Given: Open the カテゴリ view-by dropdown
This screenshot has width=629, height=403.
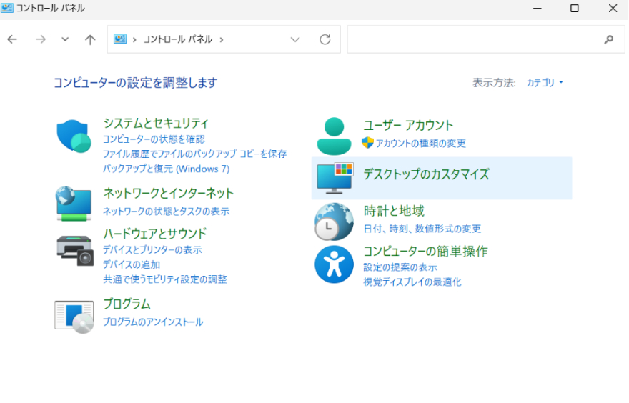Looking at the screenshot, I should pyautogui.click(x=545, y=83).
